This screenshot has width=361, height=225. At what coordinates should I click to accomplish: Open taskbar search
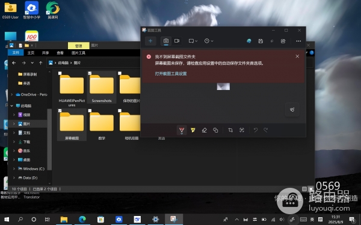click(20, 220)
